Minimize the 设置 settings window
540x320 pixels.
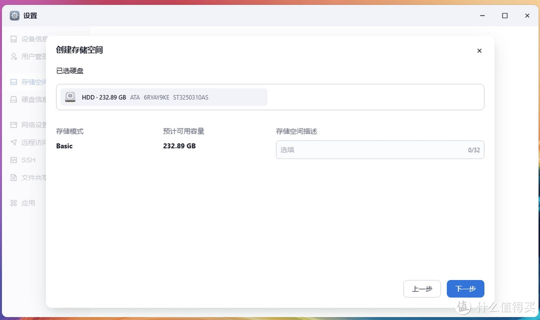click(x=482, y=15)
